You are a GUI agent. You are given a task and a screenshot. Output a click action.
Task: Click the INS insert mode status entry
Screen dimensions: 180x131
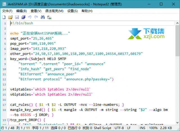point(142,128)
